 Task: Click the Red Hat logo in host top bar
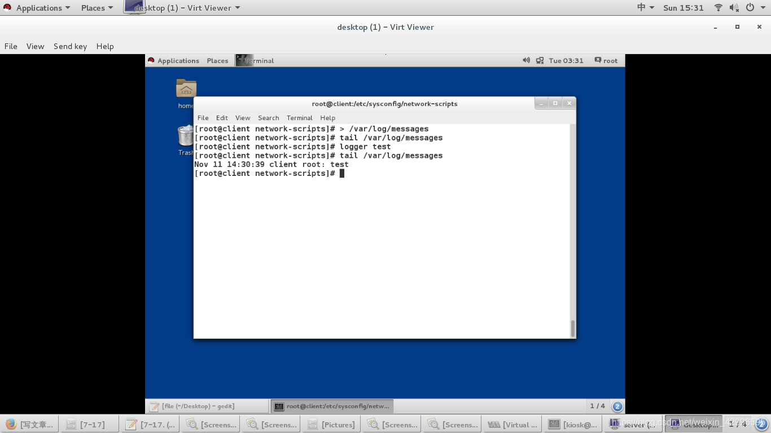click(x=7, y=8)
